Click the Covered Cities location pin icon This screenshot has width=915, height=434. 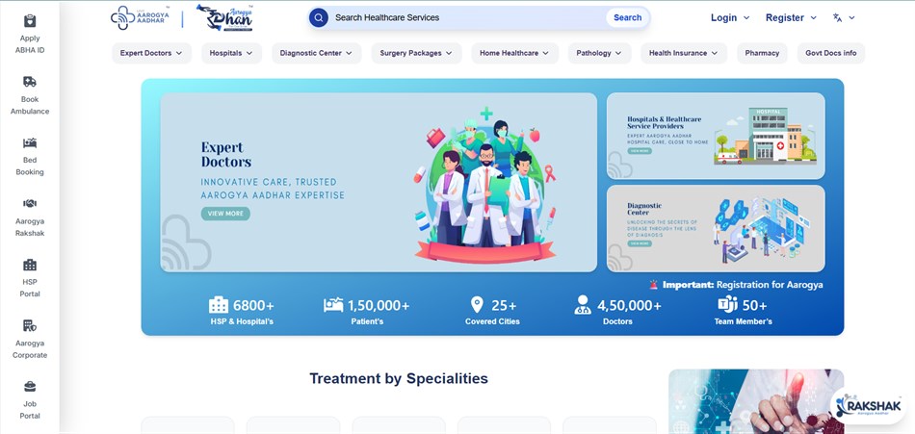click(x=477, y=304)
